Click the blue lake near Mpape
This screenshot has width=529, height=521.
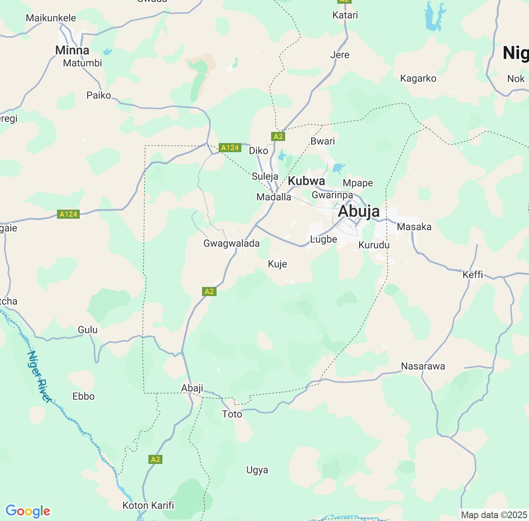(x=338, y=168)
